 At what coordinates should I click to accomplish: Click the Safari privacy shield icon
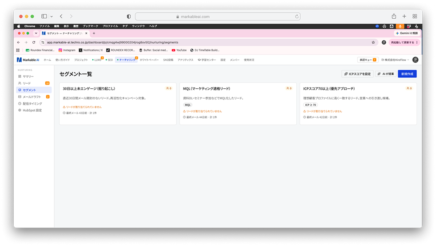click(129, 17)
